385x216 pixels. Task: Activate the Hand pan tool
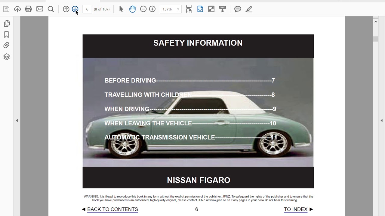coord(132,9)
